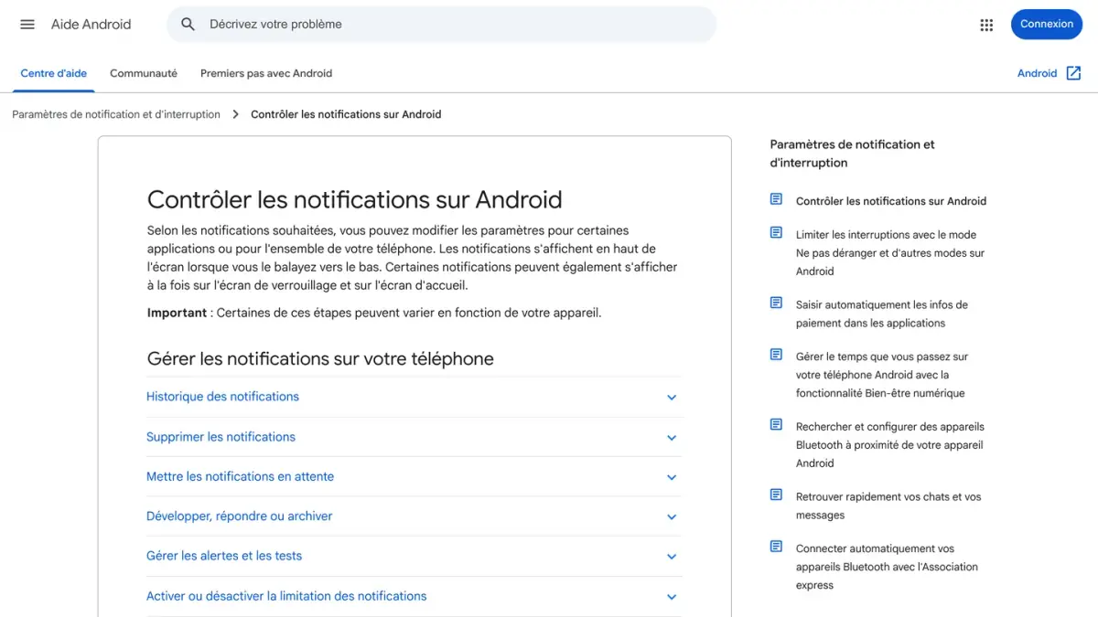The image size is (1098, 617).
Task: Click heading Gérer les notifications sur votre téléphone
Action: click(x=320, y=359)
